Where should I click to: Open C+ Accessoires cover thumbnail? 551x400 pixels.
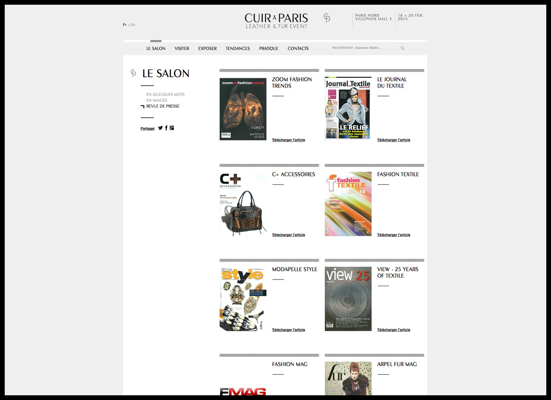tap(243, 204)
